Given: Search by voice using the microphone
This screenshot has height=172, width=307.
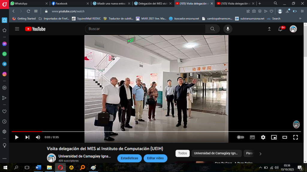Looking at the screenshot, I should point(228,29).
